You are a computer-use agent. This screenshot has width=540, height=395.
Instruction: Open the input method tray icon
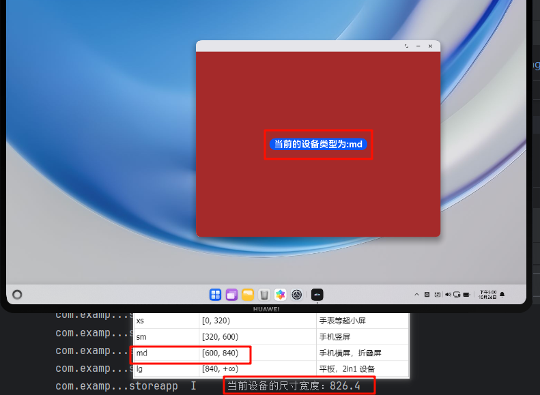(x=427, y=295)
